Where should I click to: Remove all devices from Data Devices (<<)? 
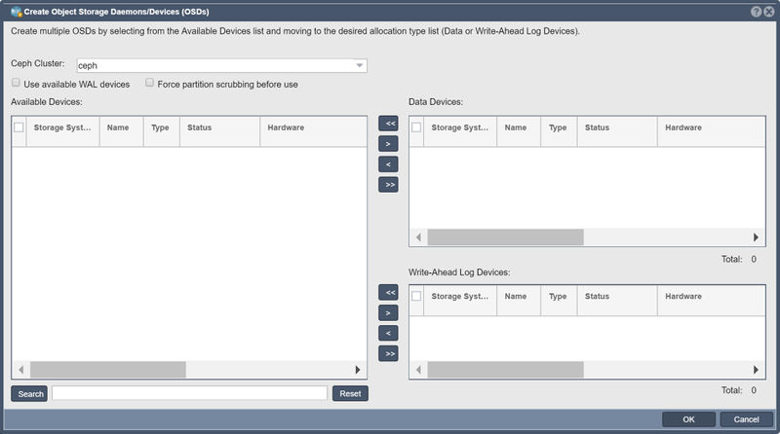point(388,124)
